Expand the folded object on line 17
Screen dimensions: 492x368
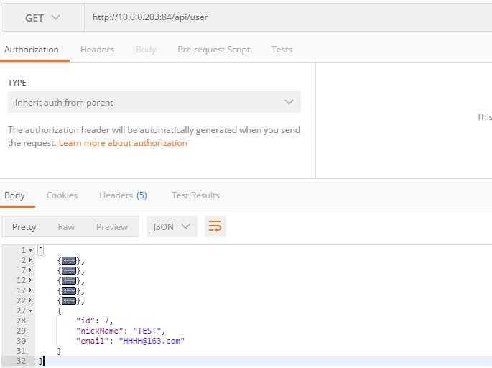[x=30, y=290]
